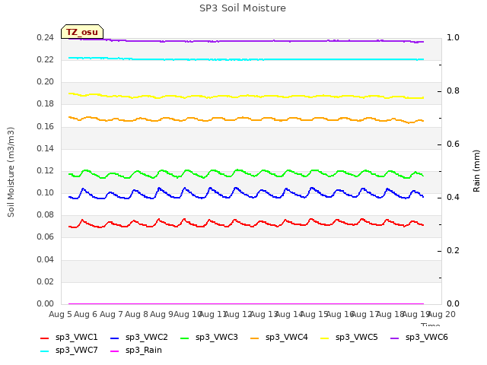The height and width of the screenshot is (365, 487).
Task: Toggle sp3_VWC1 series in legend
Action: click(x=69, y=338)
